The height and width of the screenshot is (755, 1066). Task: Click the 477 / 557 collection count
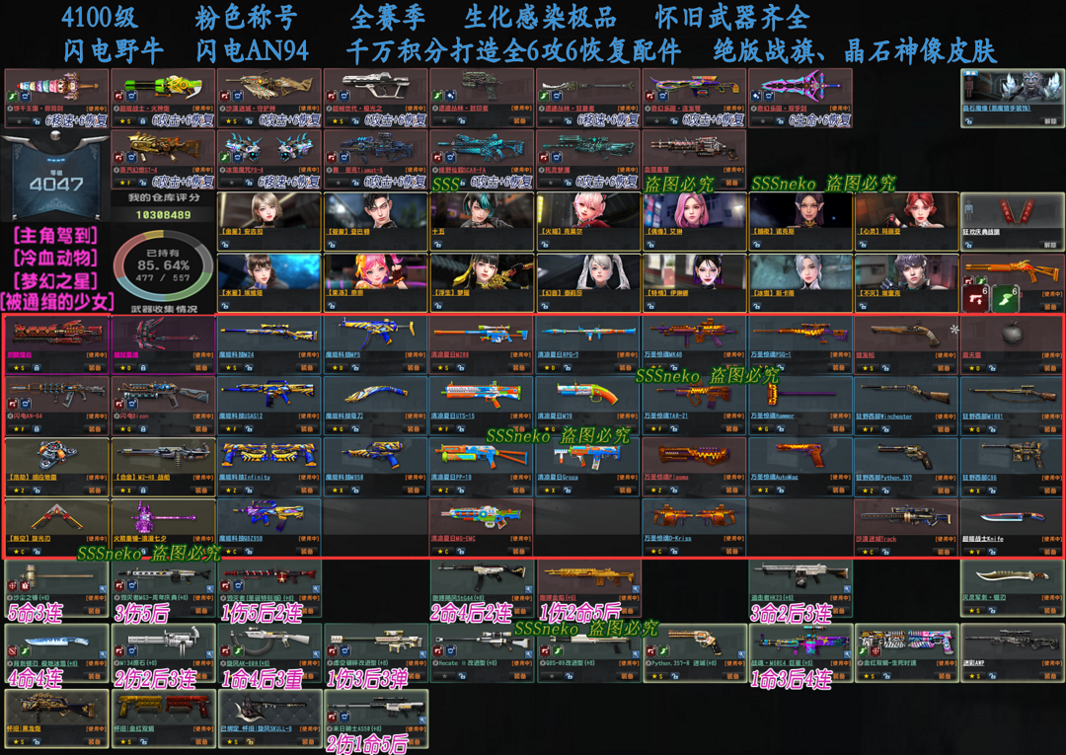coord(163,277)
